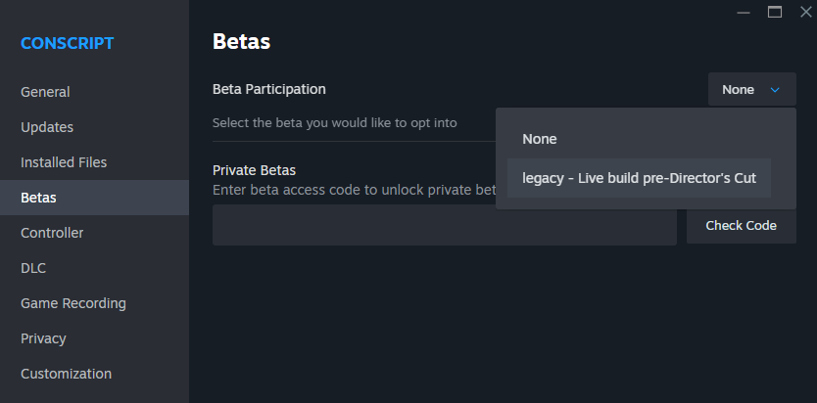Choose the None option in beta list
This screenshot has width=817, height=403.
tap(540, 139)
